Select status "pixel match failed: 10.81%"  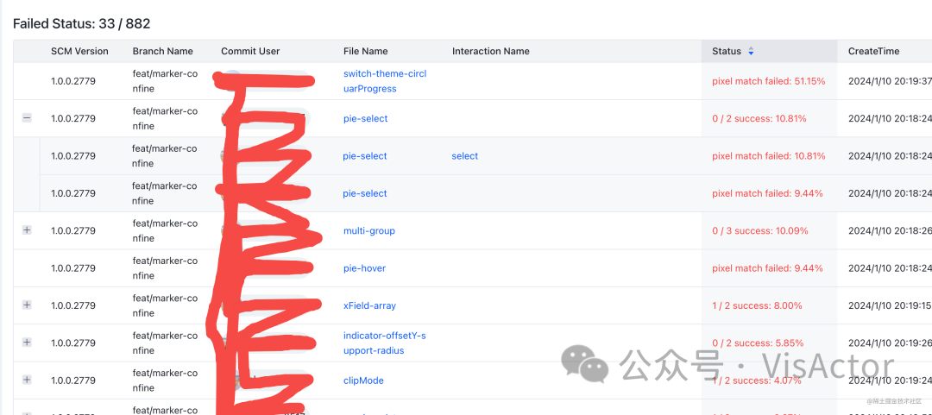click(x=769, y=156)
